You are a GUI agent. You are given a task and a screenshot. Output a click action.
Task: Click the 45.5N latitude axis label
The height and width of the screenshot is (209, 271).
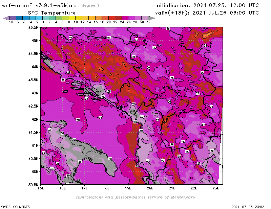[x=33, y=27]
